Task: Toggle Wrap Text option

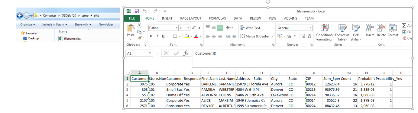Action: click(x=250, y=28)
